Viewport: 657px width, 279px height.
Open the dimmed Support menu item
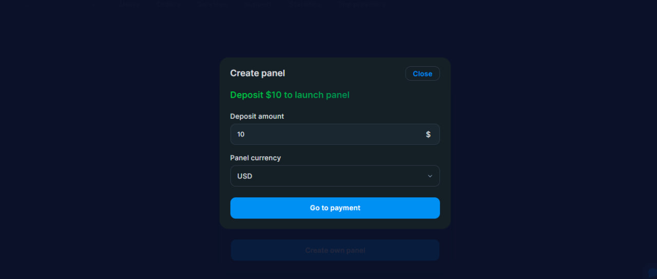point(258,4)
